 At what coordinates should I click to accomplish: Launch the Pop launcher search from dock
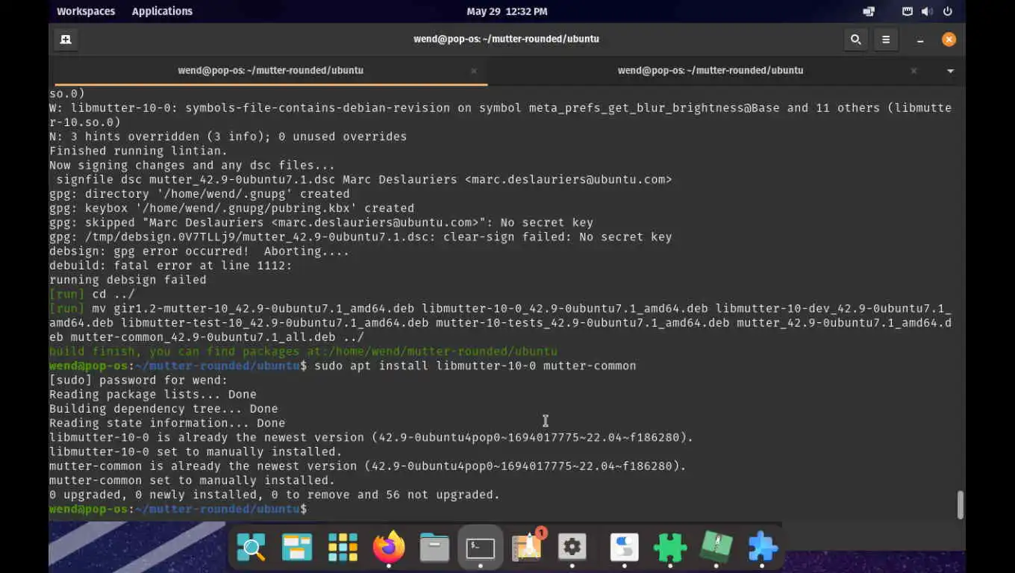click(x=252, y=548)
